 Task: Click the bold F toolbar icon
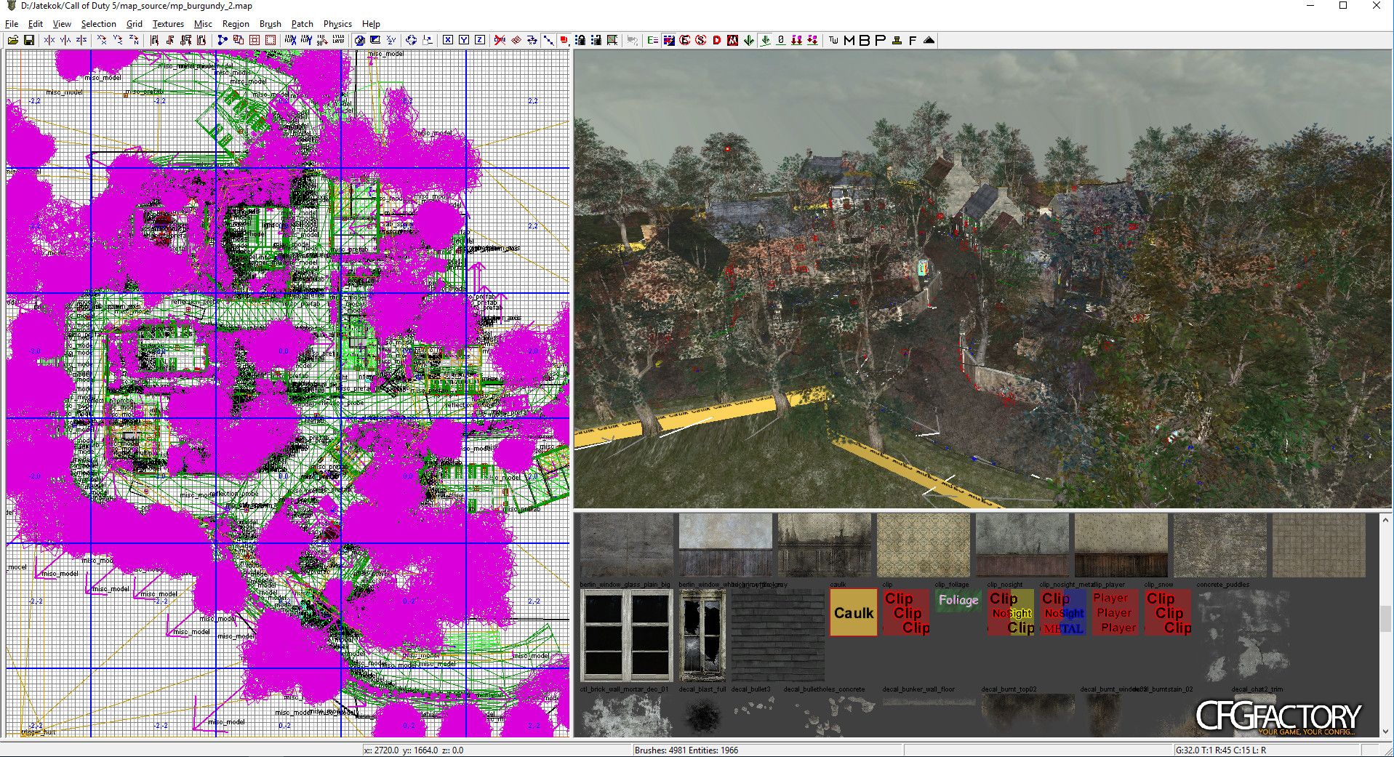(913, 41)
